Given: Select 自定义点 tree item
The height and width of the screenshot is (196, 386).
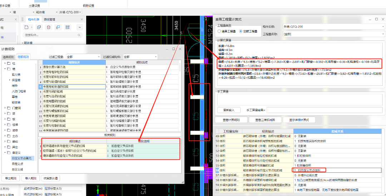Looking at the screenshot, I should pyautogui.click(x=17, y=164).
